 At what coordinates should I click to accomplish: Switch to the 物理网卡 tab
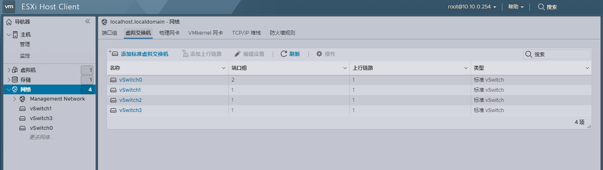pos(169,33)
